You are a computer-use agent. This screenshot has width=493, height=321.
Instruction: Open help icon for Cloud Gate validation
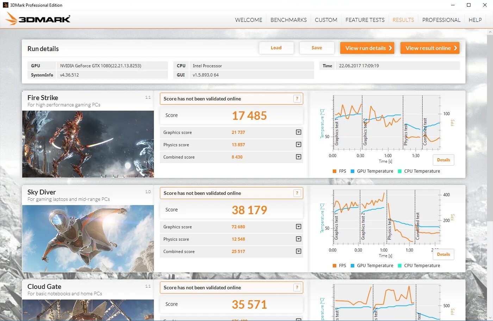click(297, 288)
